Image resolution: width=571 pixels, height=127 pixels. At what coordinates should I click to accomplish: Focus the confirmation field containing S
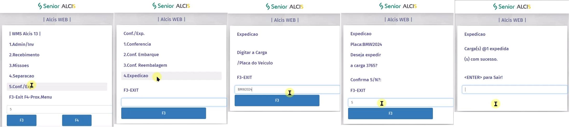[x=400, y=102]
